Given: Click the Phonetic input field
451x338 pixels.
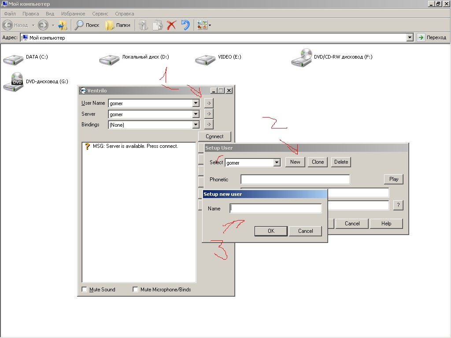Looking at the screenshot, I should click(x=295, y=179).
